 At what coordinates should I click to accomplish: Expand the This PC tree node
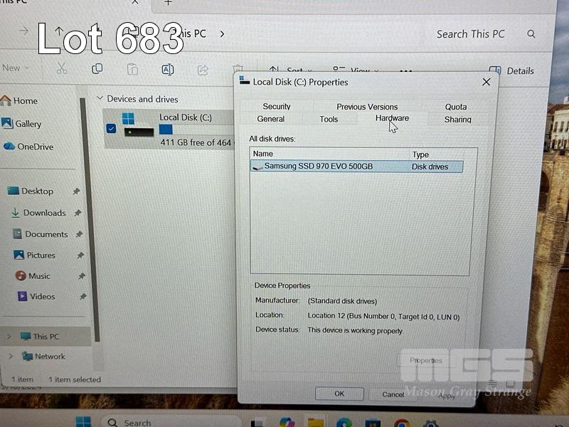tap(9, 337)
